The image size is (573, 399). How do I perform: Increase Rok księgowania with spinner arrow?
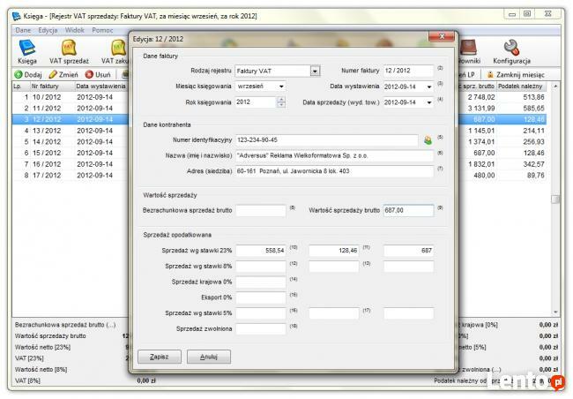pyautogui.click(x=281, y=100)
